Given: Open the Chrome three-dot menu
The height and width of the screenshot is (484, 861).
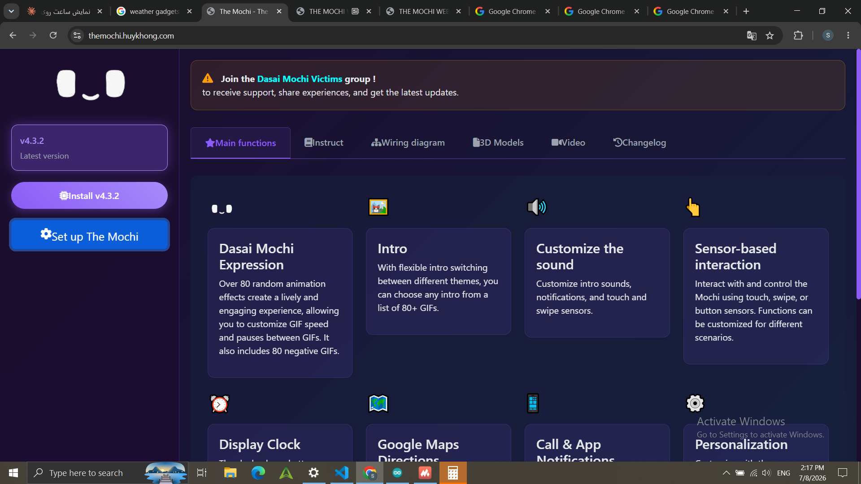Looking at the screenshot, I should (x=848, y=35).
